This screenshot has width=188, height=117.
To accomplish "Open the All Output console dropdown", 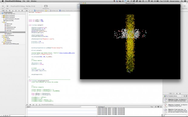I will click(x=101, y=107).
